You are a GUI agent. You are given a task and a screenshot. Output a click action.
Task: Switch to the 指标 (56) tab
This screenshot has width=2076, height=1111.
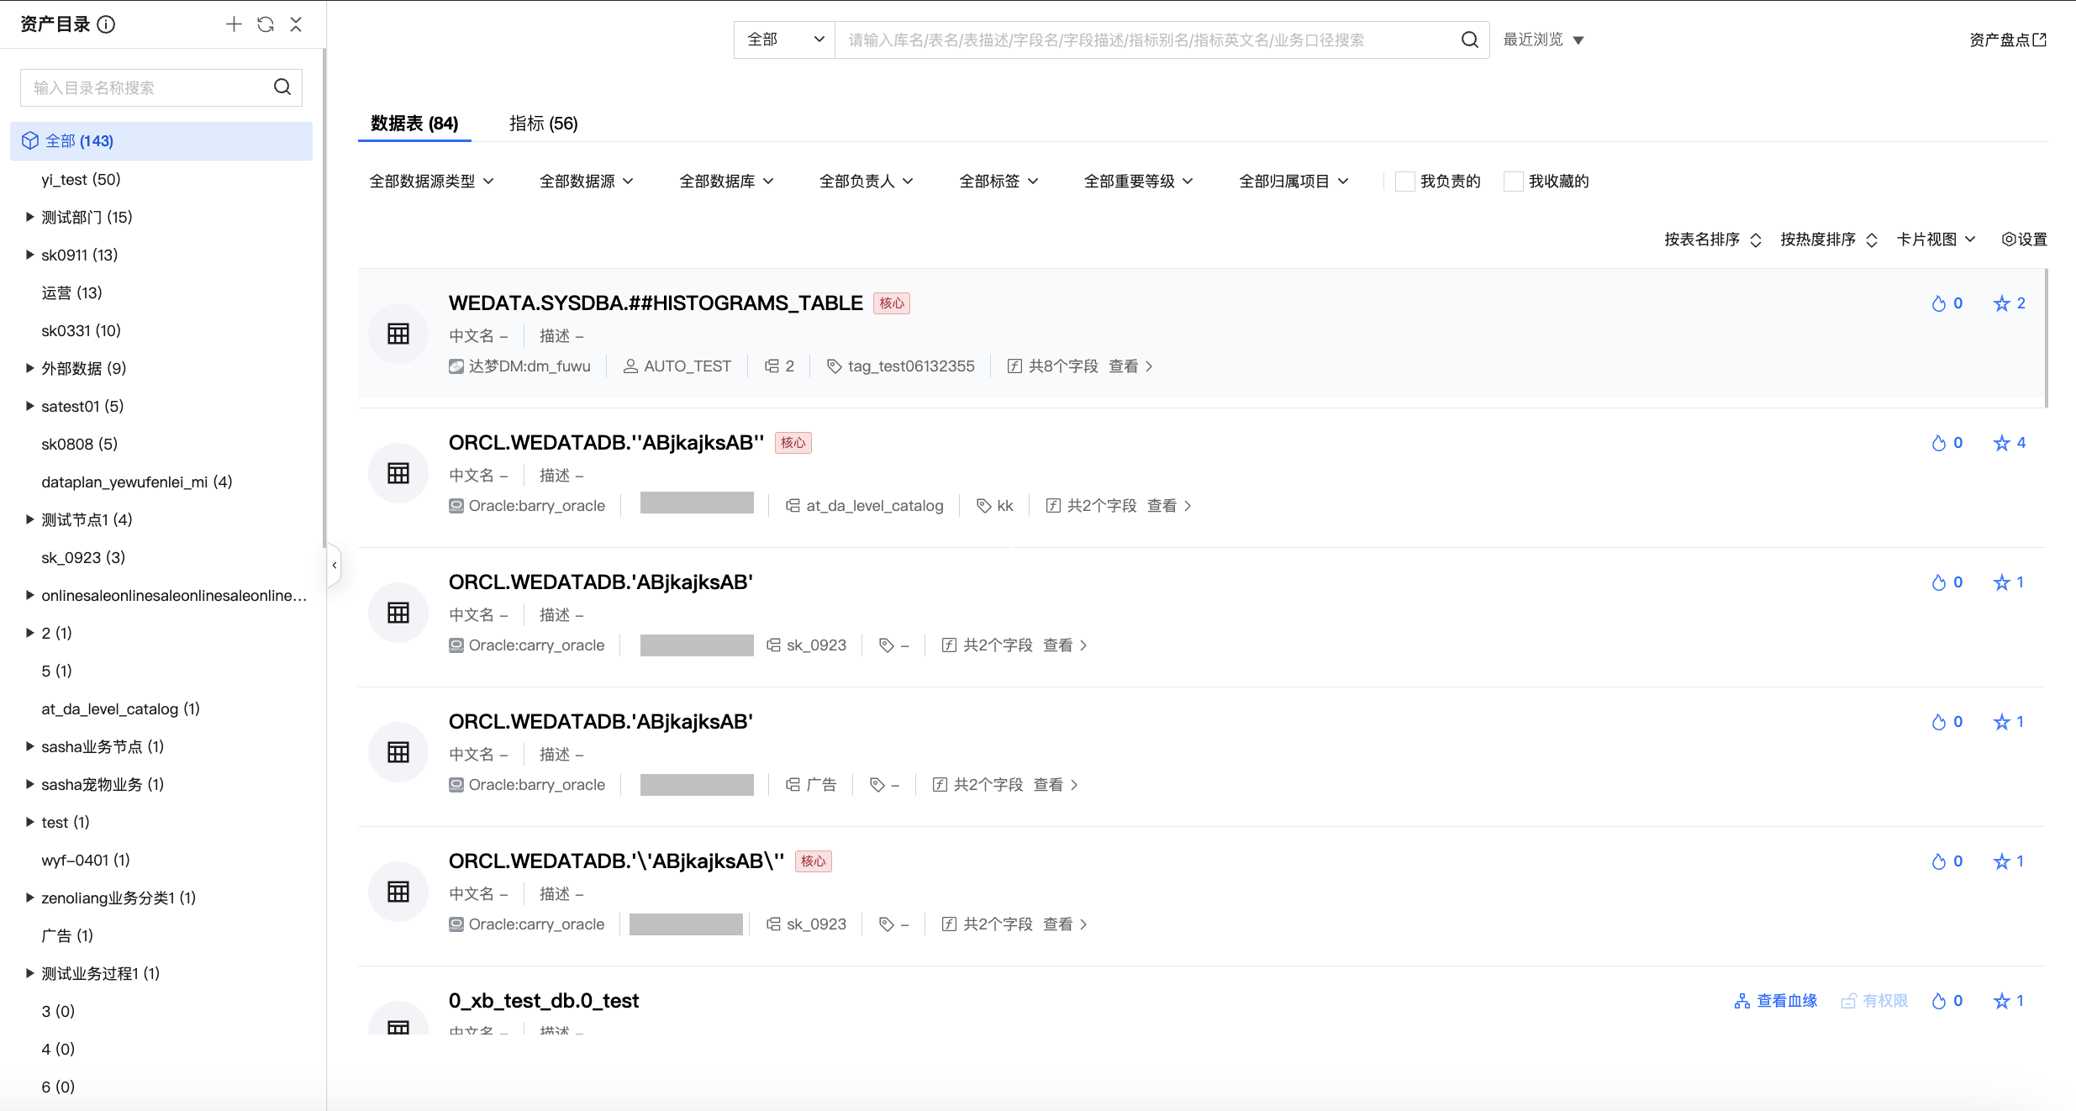tap(543, 124)
